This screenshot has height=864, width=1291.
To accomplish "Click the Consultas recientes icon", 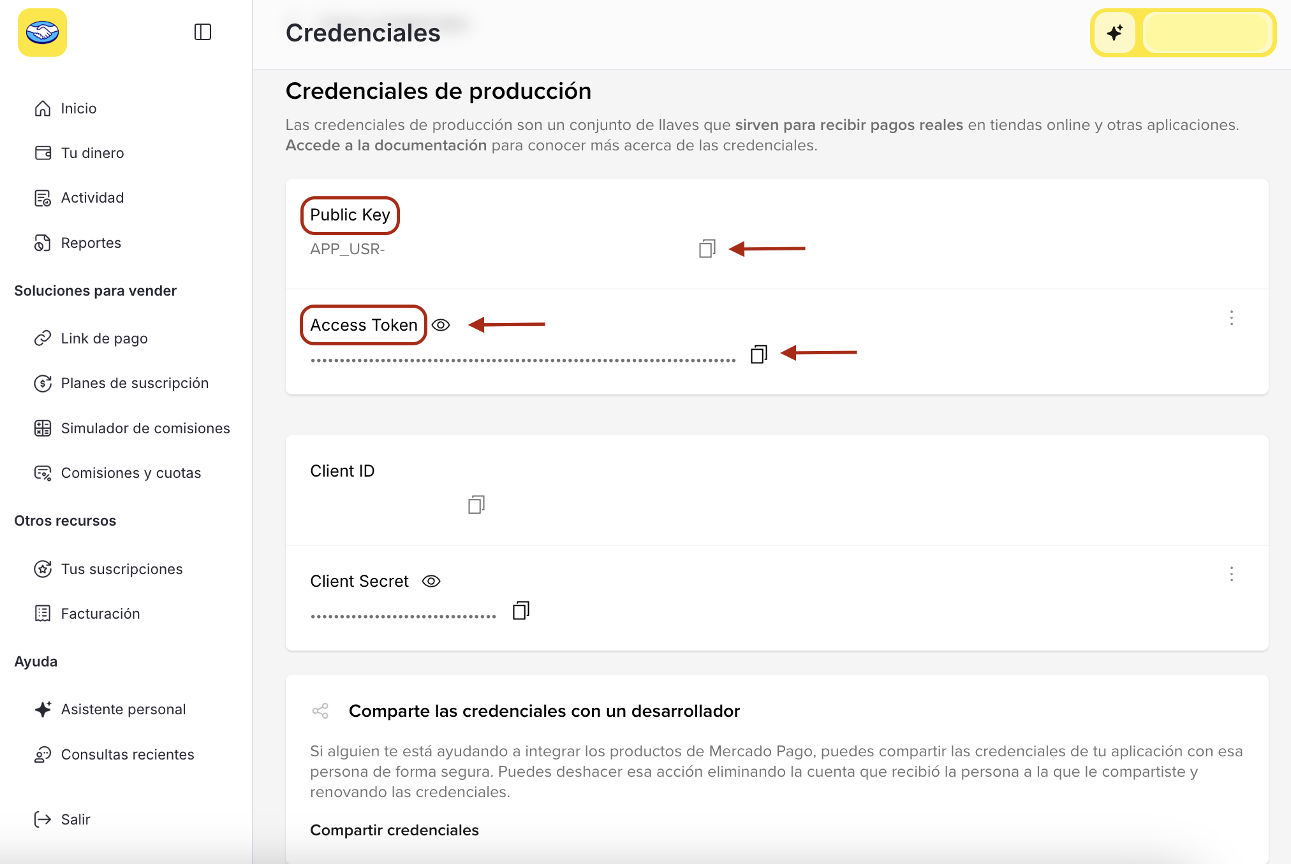I will [43, 754].
